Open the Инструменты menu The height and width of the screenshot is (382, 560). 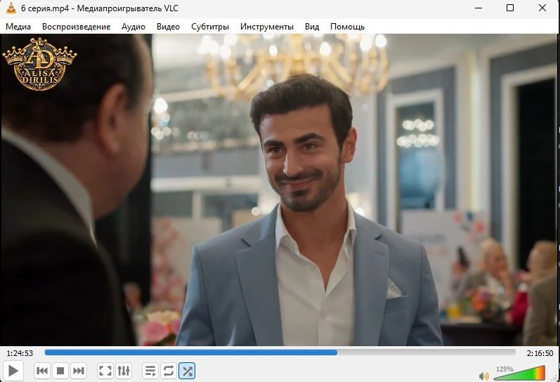tap(267, 27)
